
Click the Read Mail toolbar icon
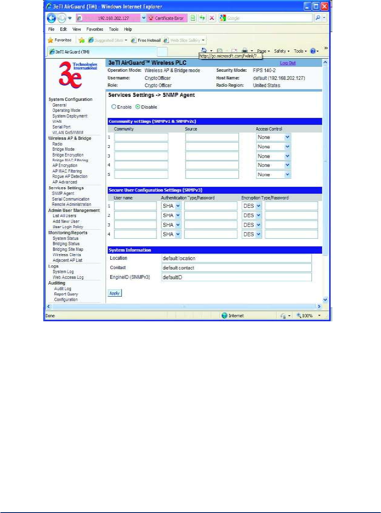(234, 51)
